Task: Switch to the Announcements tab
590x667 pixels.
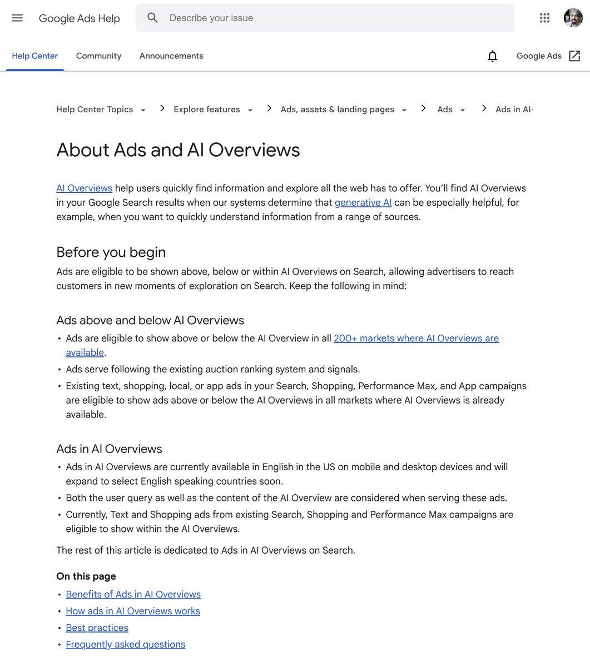Action: (x=171, y=56)
